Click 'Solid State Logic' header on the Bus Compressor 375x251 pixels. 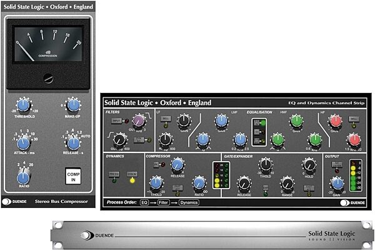(24, 7)
